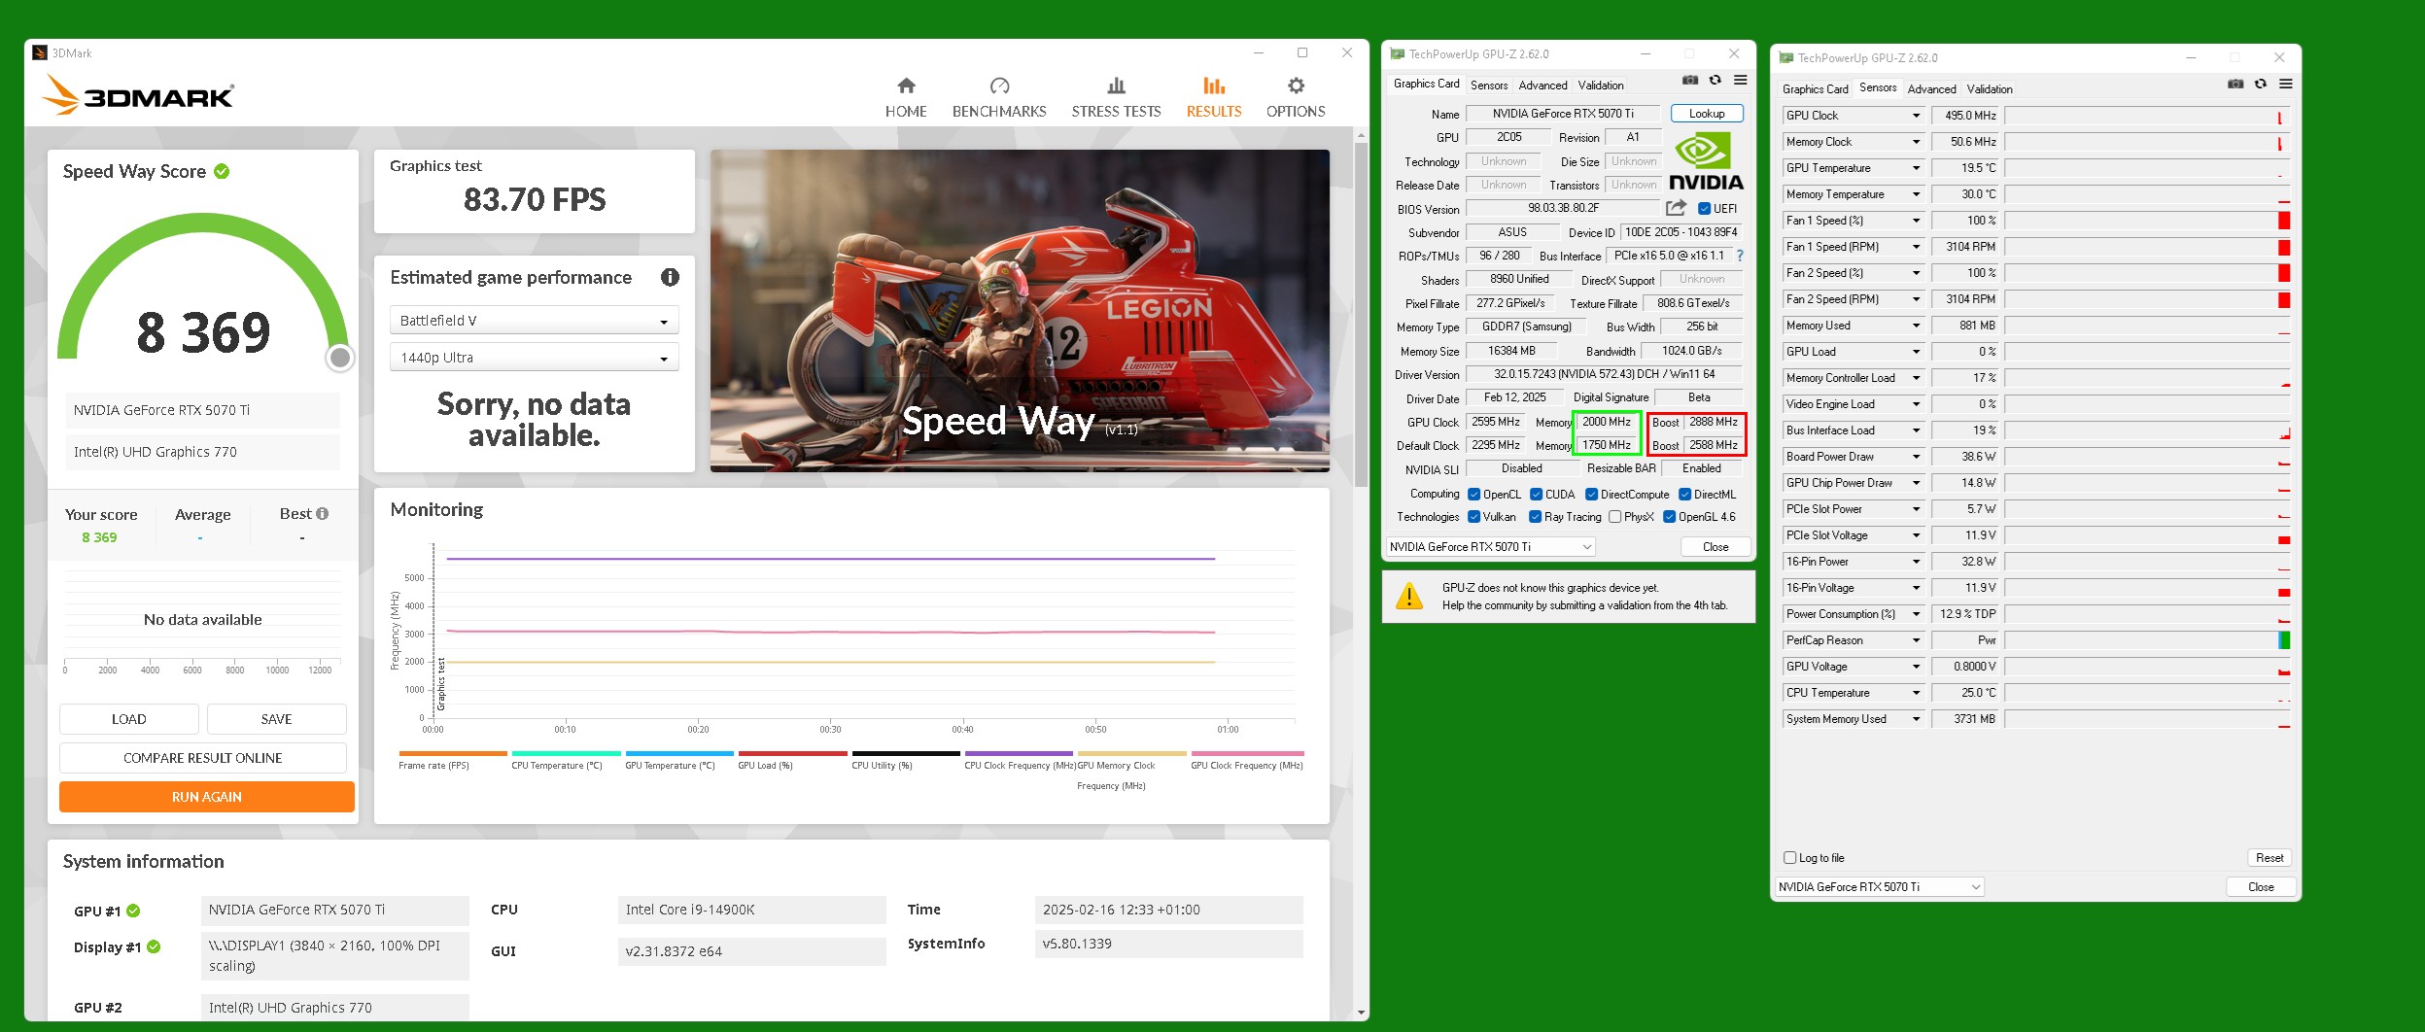Click the 3DMark vertical scrollbar
2425x1032 pixels.
tap(1361, 311)
